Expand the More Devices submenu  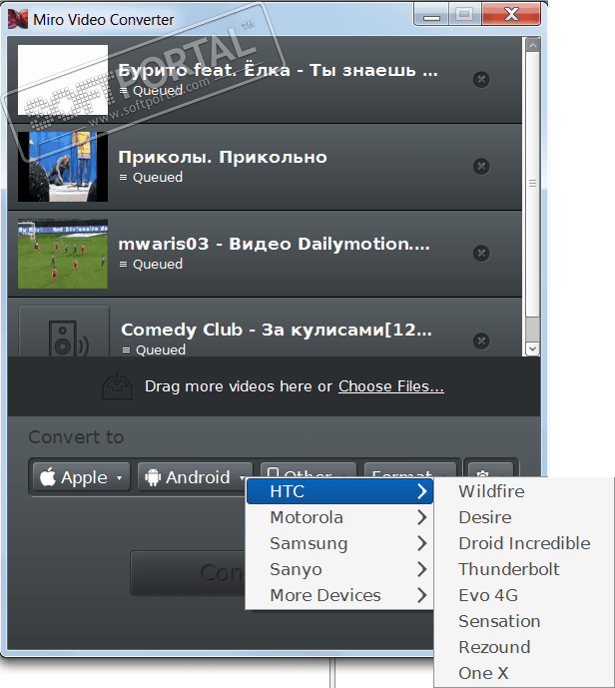coord(339,595)
